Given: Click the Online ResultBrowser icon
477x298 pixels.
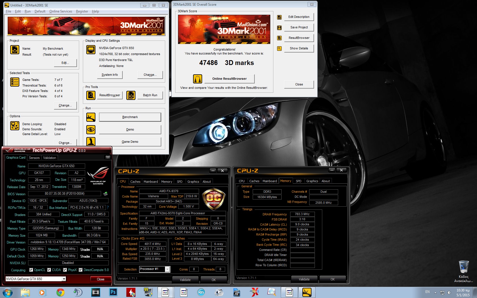Looking at the screenshot, I should 198,79.
